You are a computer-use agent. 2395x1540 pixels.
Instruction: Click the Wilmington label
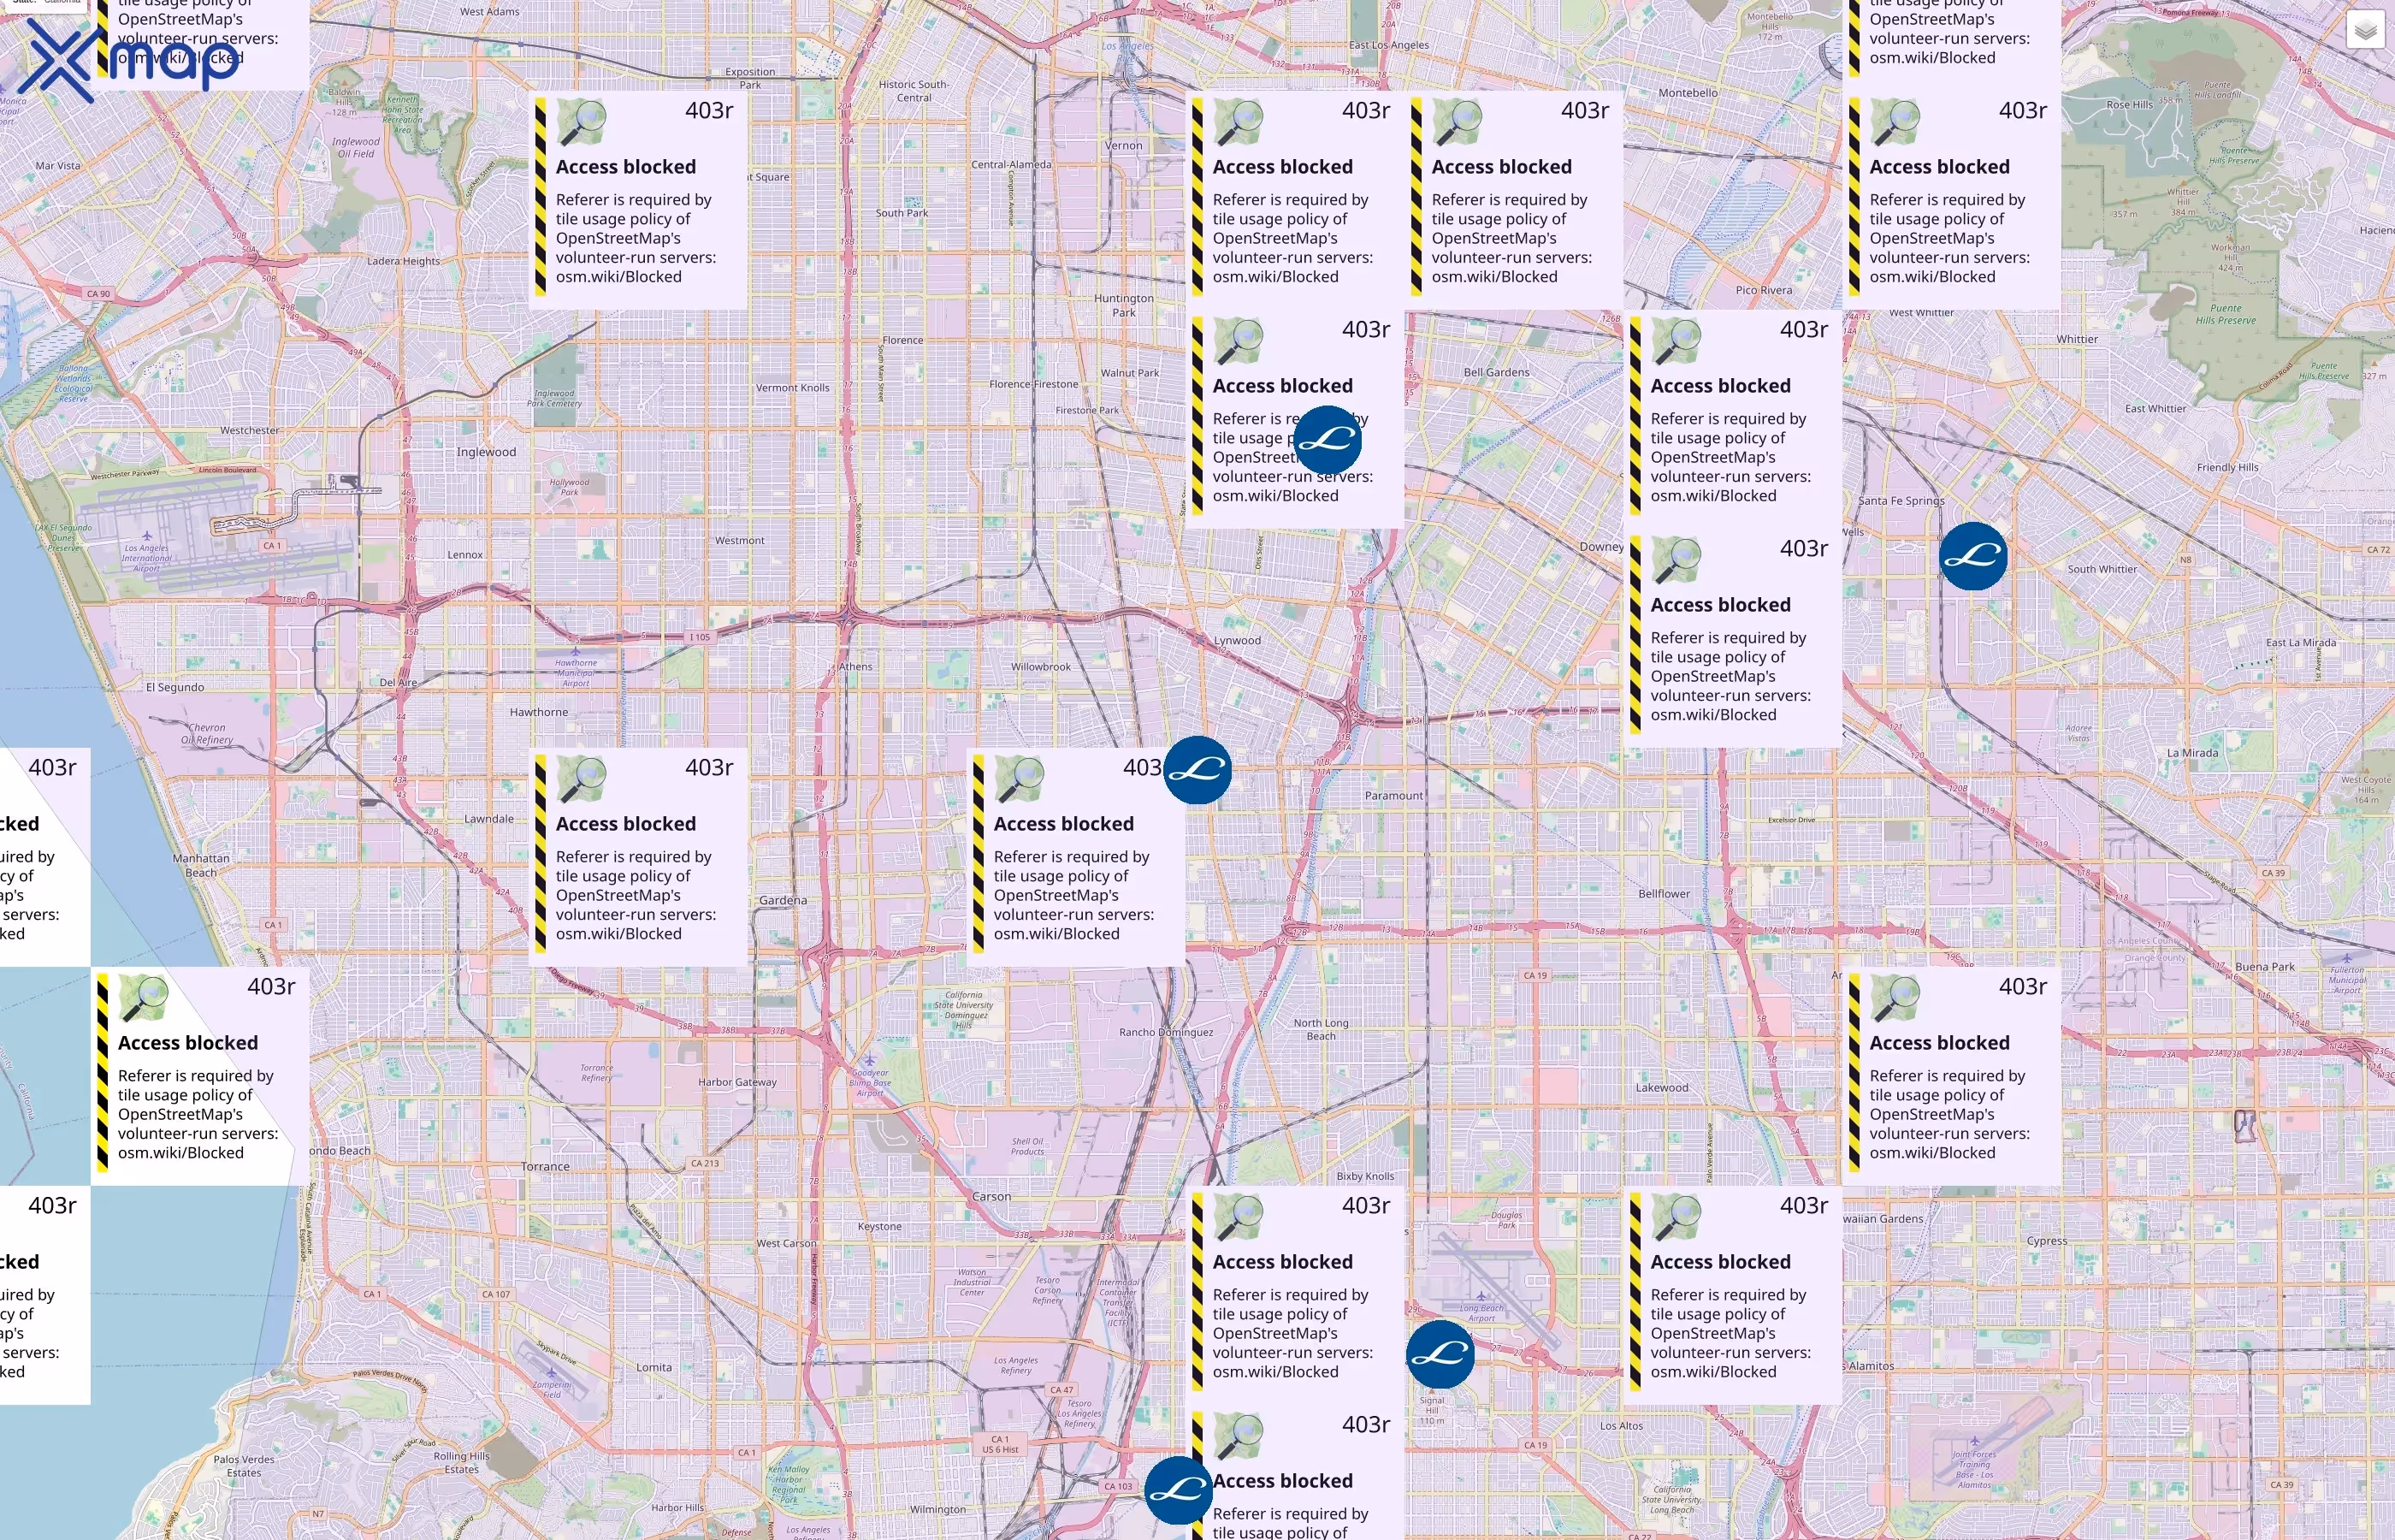pyautogui.click(x=937, y=1510)
